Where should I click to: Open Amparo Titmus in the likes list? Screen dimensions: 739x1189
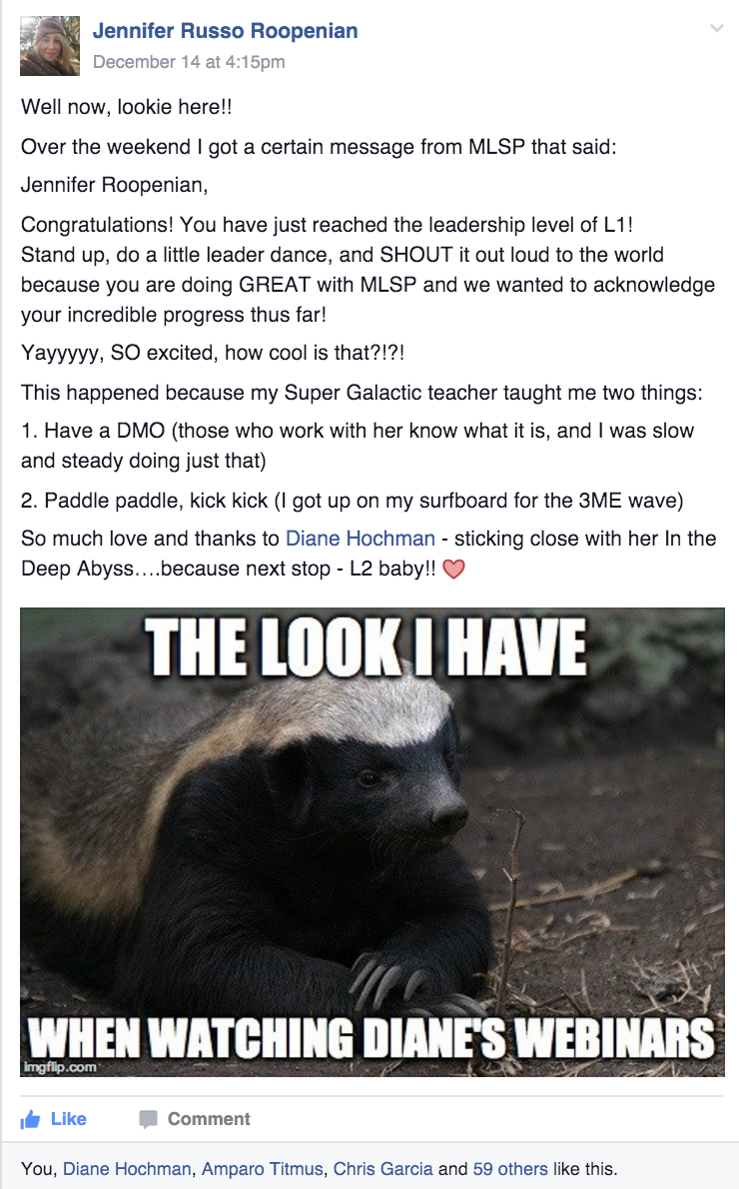[x=263, y=1169]
